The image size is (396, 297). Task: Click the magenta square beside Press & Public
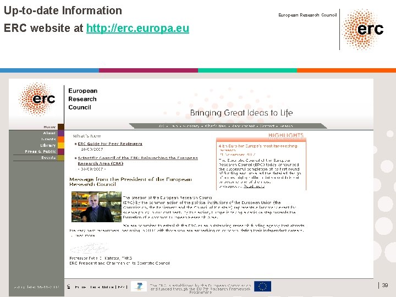tap(61, 152)
